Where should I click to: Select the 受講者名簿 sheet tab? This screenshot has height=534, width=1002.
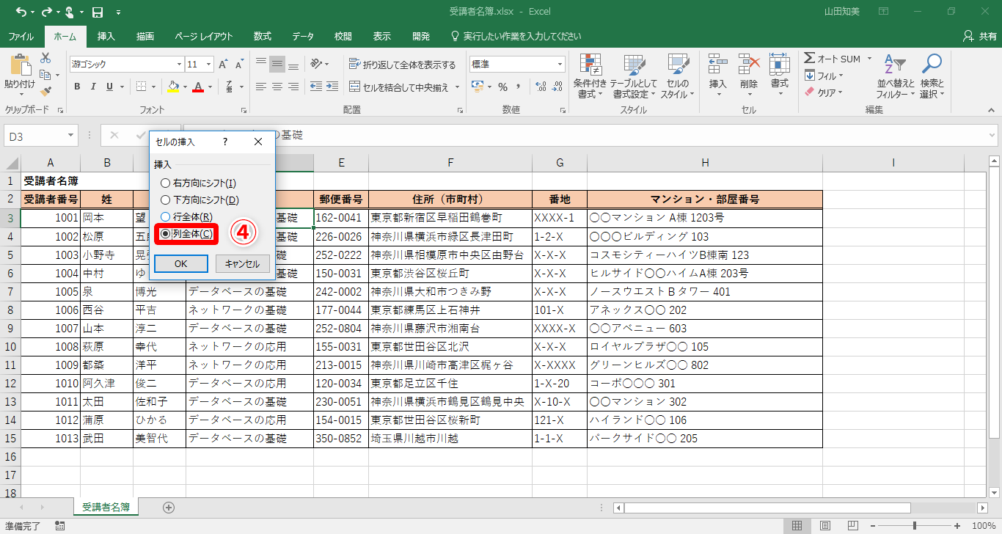[106, 507]
